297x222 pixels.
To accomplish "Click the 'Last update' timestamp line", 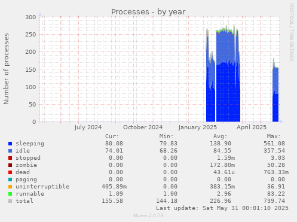I will [222, 208].
